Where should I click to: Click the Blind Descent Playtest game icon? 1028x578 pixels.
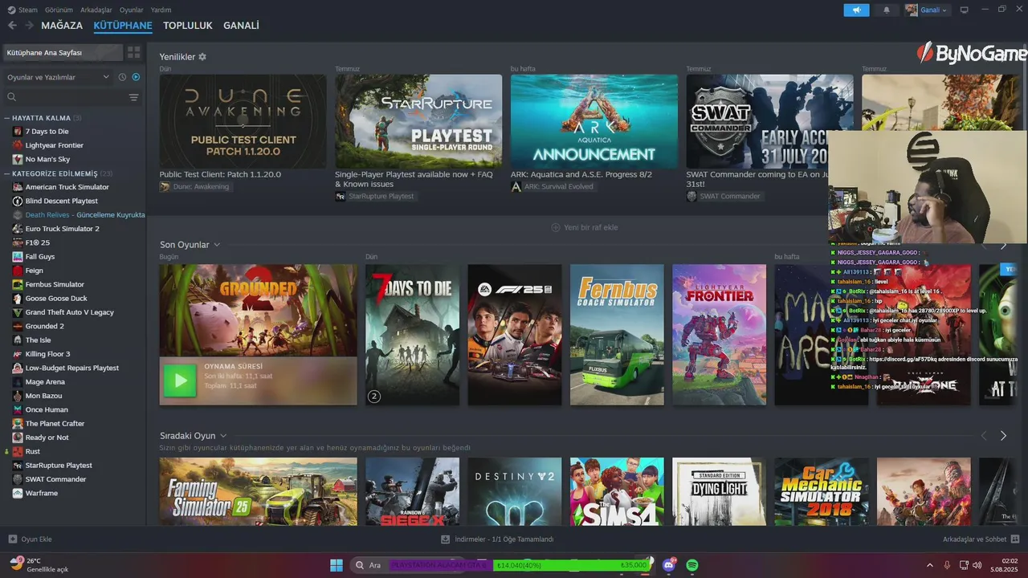(18, 201)
